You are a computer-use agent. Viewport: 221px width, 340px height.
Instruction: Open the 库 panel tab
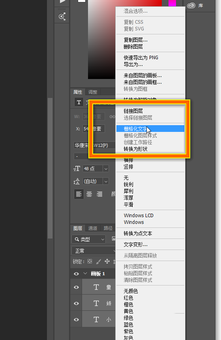click(x=200, y=6)
